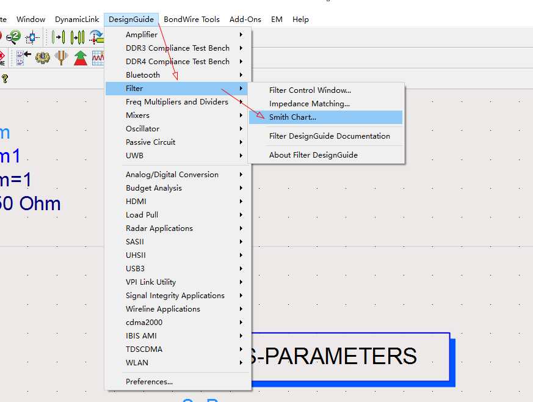Click the tuning fork Tune Parameters icon
The image size is (533, 402).
(62, 58)
